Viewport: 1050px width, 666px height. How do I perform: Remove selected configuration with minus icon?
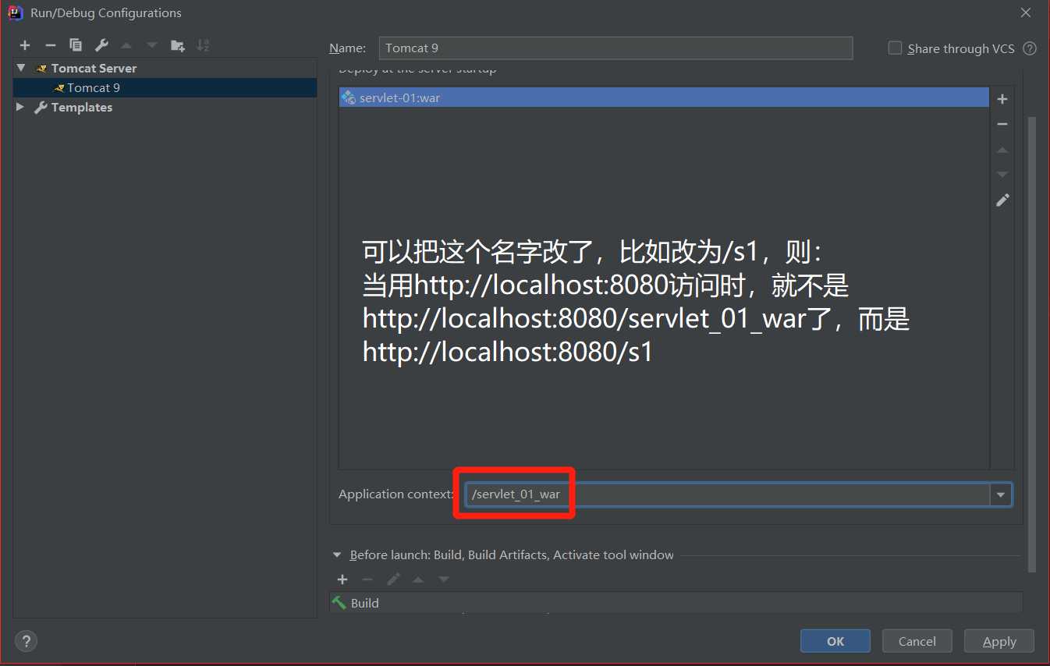(x=50, y=45)
